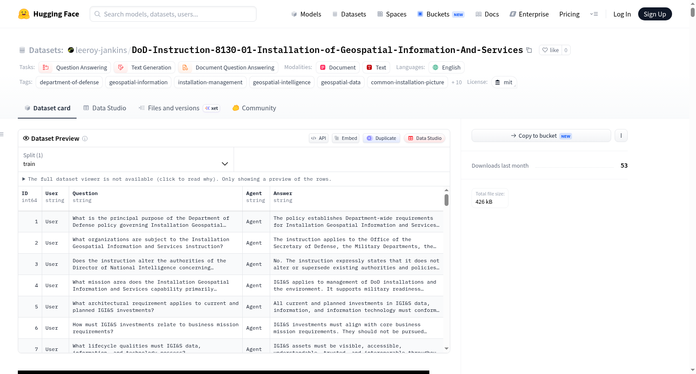Click row 6 answer about core business mission

coord(357,328)
